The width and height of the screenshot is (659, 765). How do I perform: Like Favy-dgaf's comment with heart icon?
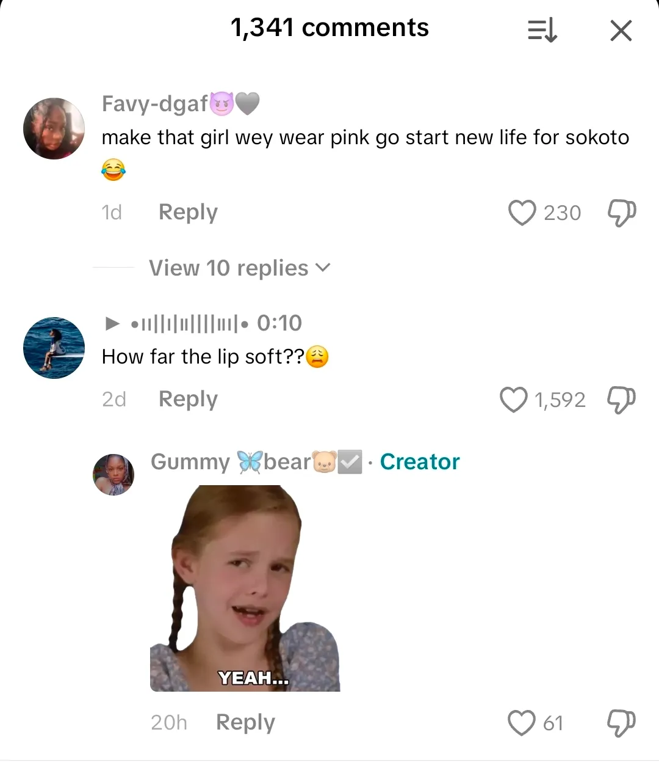point(522,213)
